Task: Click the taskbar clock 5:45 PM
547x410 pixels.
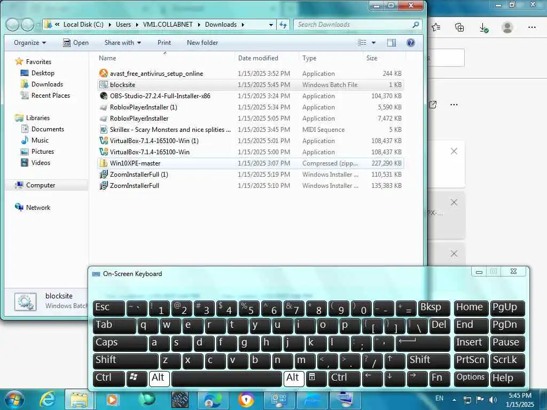Action: click(x=520, y=396)
